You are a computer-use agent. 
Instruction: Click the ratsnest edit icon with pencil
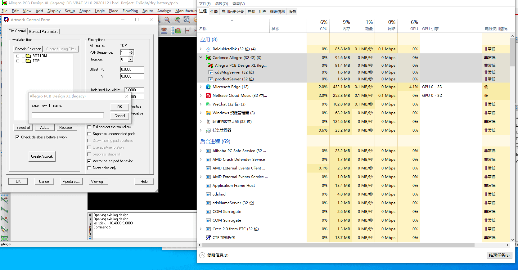click(4, 229)
